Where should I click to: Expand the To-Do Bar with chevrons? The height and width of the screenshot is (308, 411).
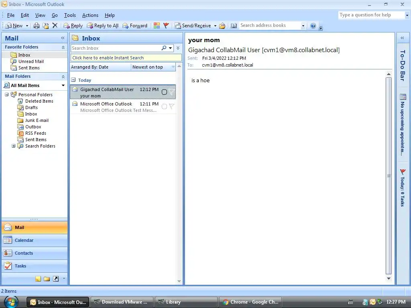402,38
